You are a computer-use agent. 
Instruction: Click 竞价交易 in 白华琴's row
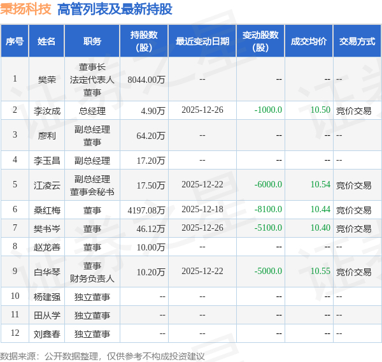[x=354, y=272]
